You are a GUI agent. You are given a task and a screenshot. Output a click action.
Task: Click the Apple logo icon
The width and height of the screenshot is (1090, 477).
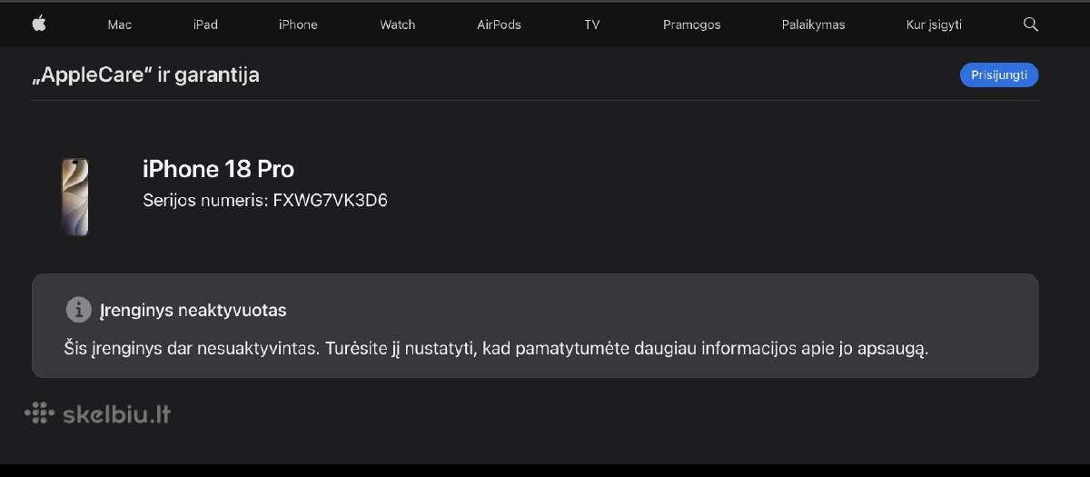[39, 25]
